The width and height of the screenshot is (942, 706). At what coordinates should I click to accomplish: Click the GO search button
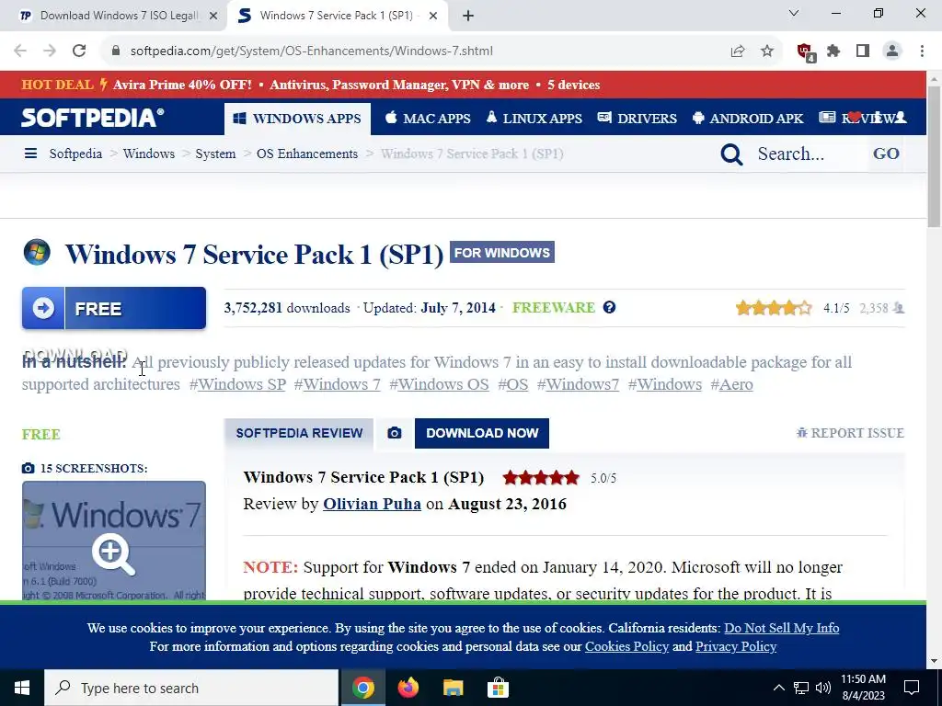point(886,154)
